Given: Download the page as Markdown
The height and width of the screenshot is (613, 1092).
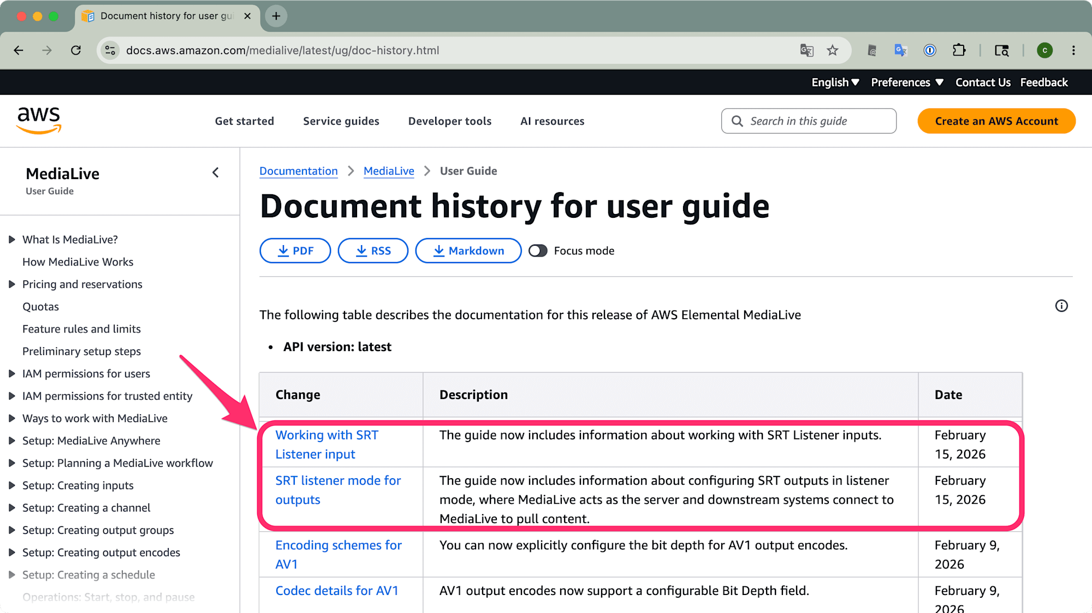Looking at the screenshot, I should [468, 251].
